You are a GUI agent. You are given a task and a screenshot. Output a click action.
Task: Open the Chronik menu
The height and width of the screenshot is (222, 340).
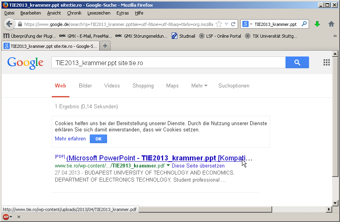[x=74, y=13]
